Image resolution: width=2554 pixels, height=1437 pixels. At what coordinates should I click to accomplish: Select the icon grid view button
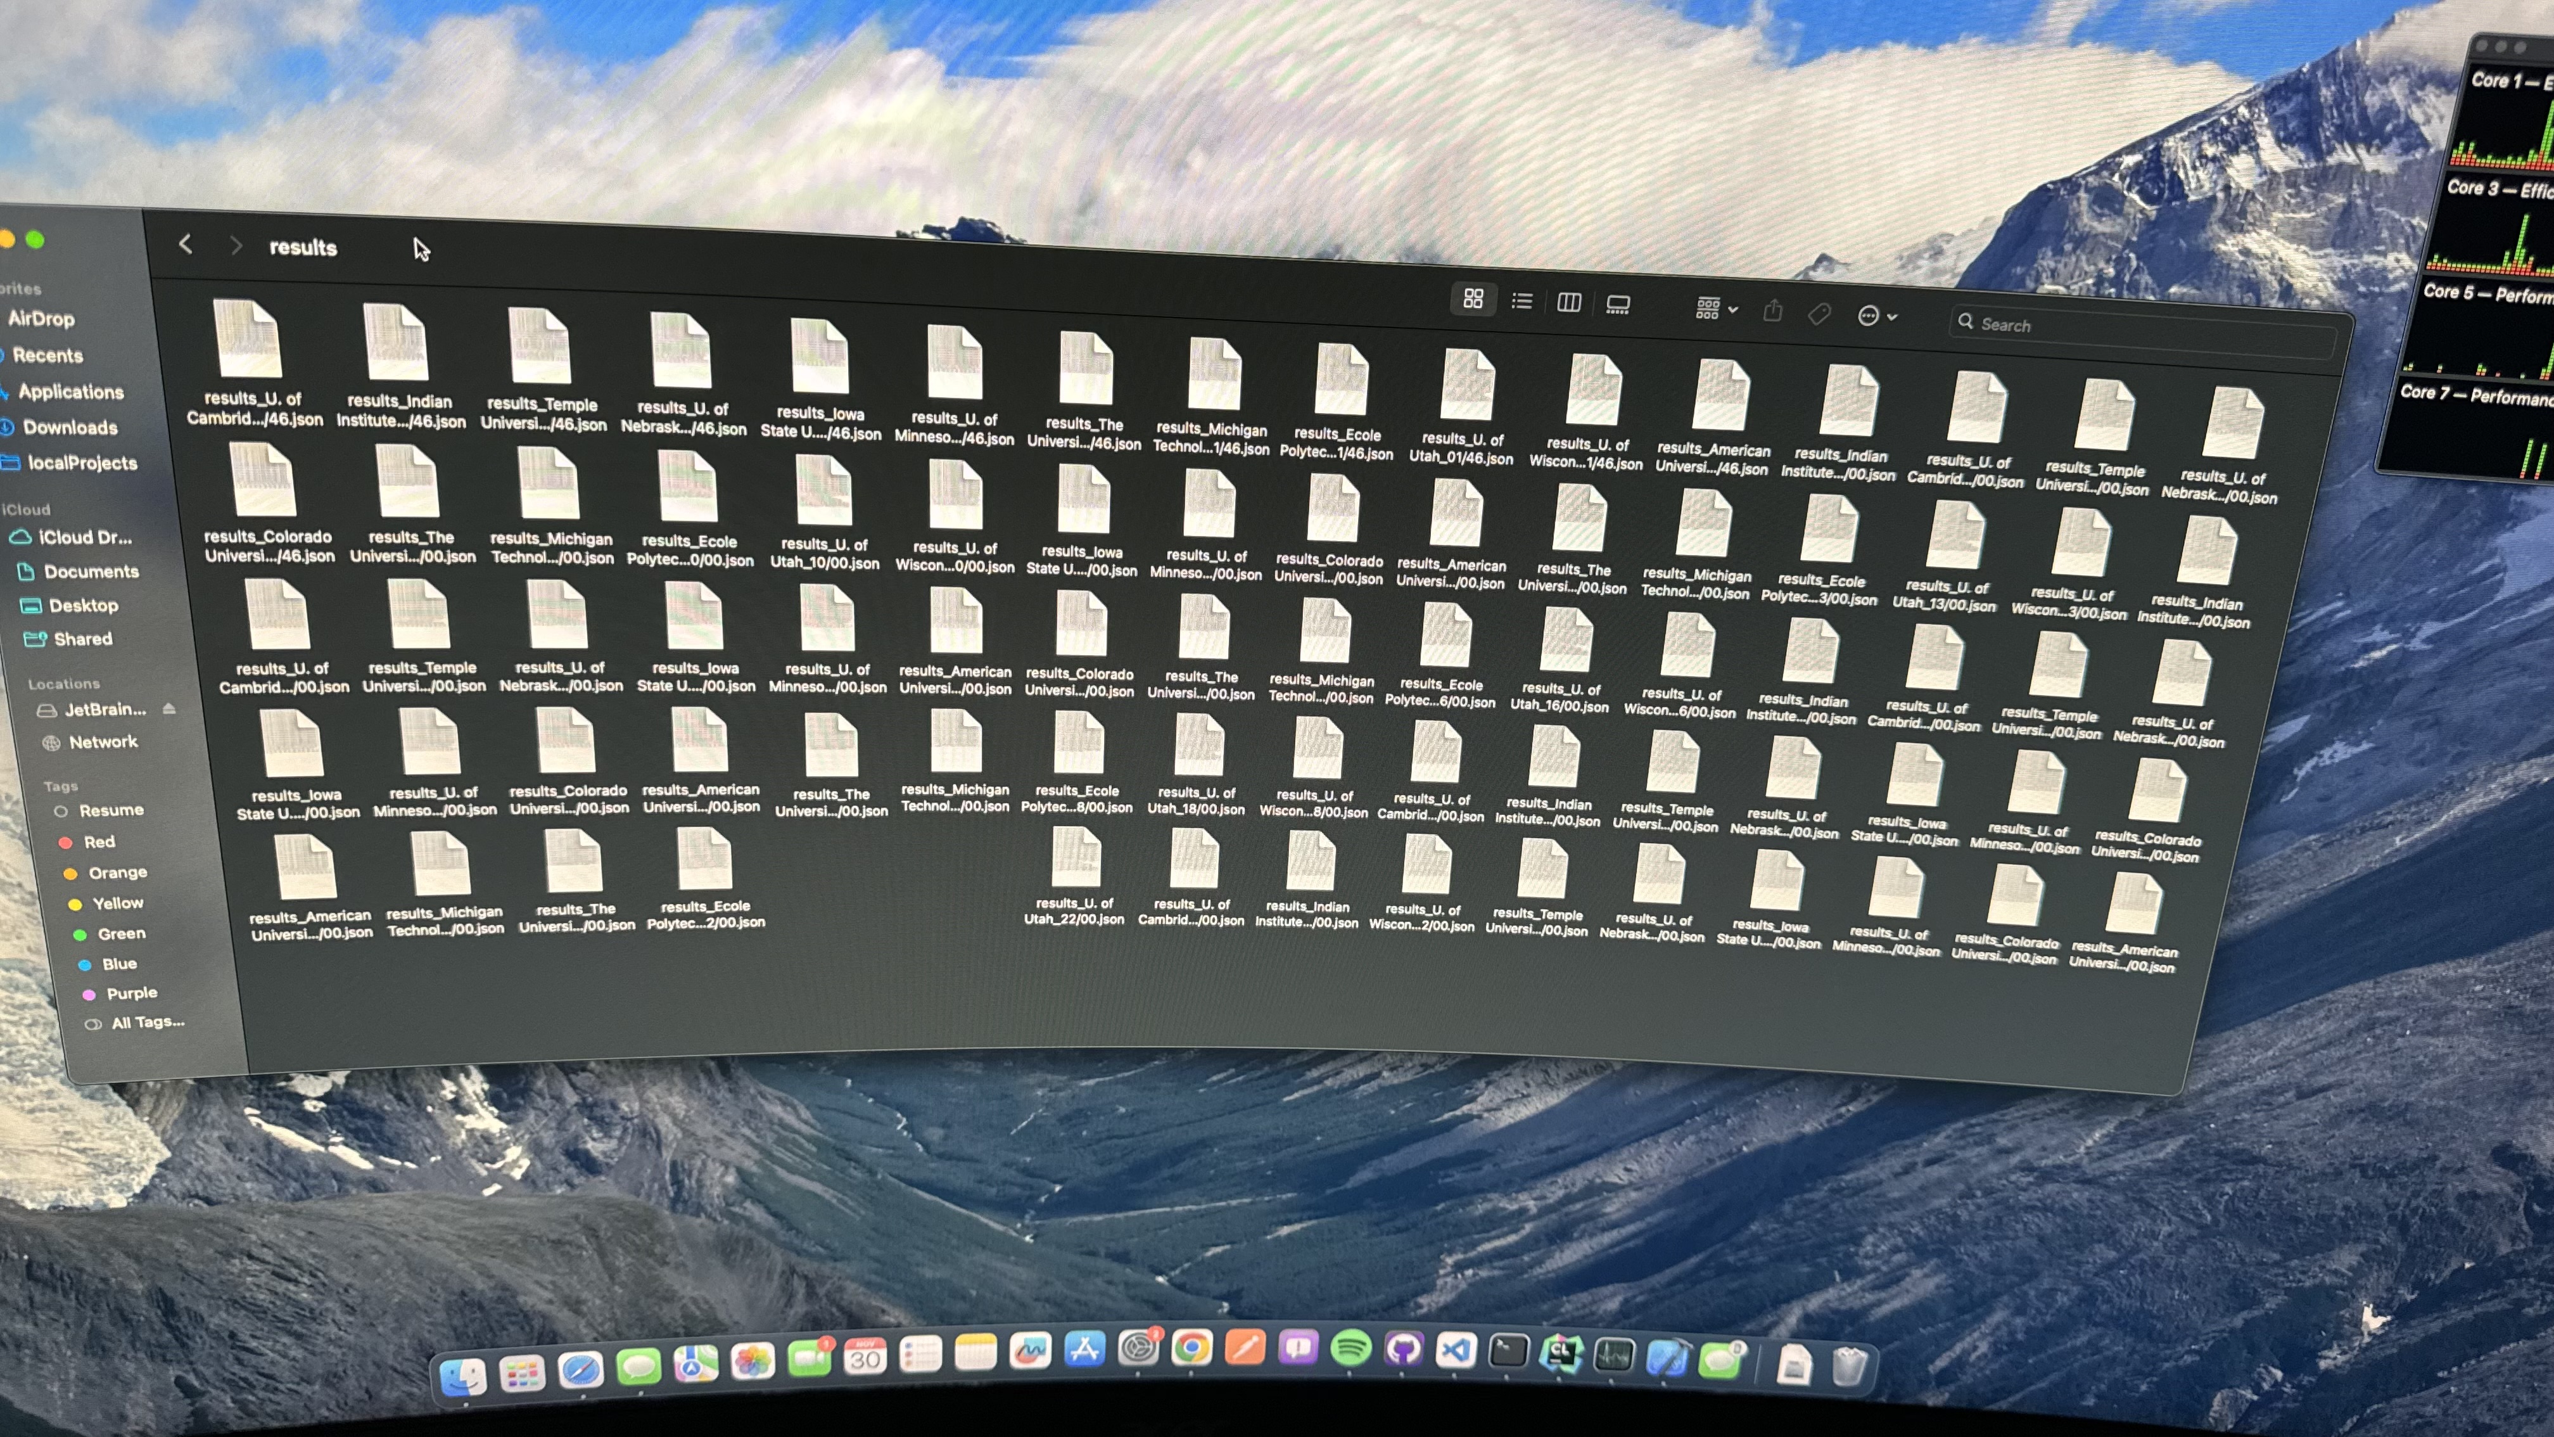pos(1473,298)
